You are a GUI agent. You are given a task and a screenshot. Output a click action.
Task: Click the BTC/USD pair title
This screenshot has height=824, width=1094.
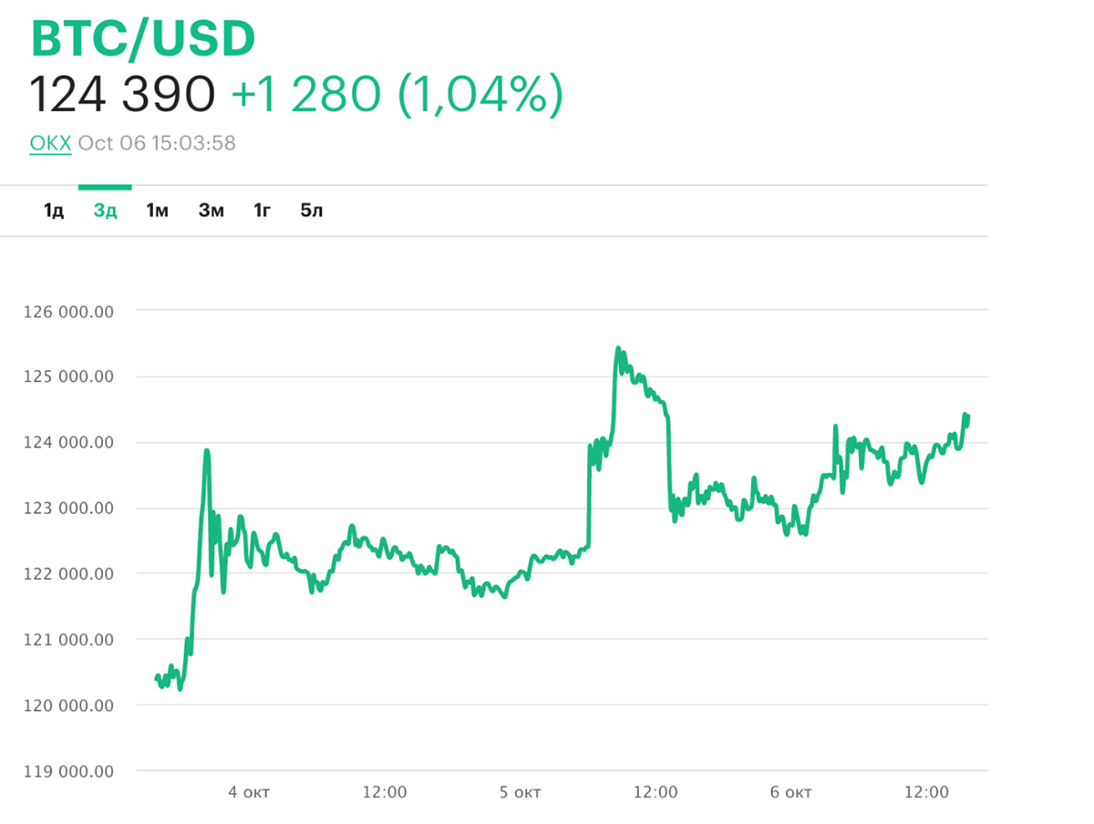143,39
